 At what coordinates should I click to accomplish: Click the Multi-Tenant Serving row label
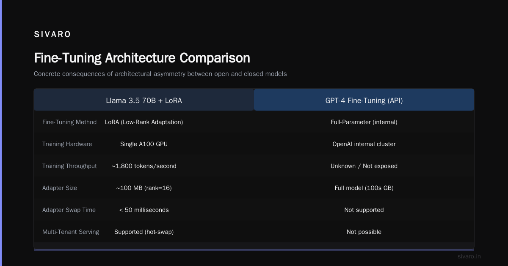point(71,232)
